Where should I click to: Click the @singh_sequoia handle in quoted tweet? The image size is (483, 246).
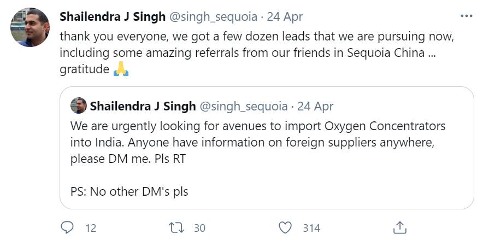(x=244, y=106)
